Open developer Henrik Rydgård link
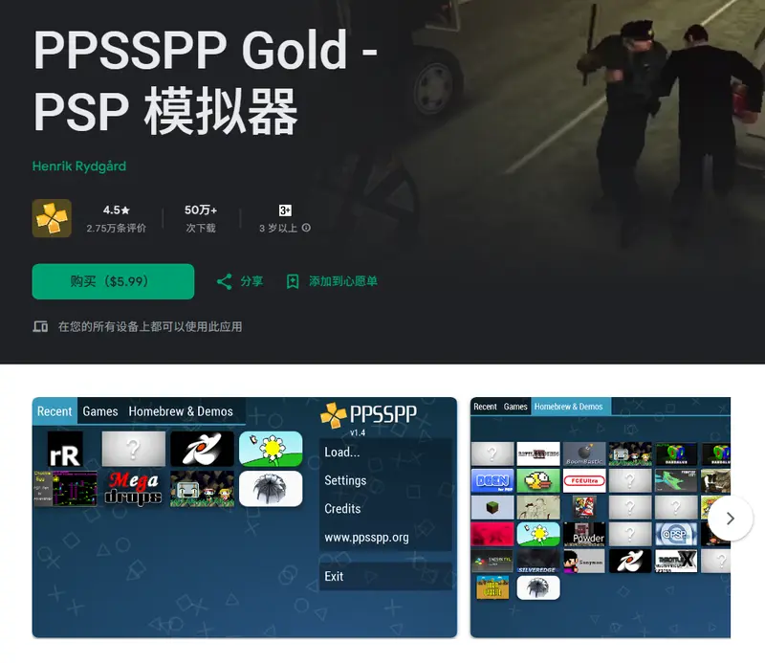 point(79,166)
